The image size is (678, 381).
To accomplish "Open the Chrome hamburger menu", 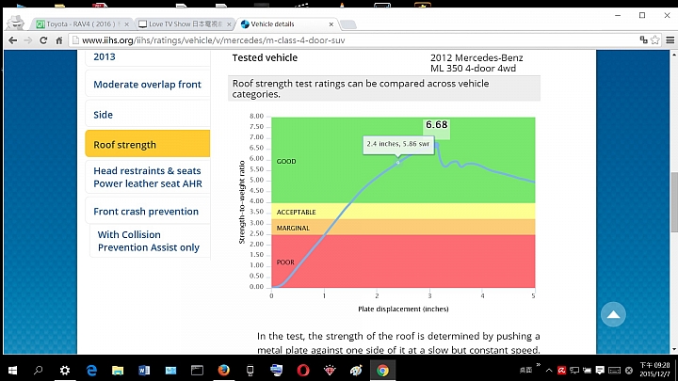I will (670, 40).
